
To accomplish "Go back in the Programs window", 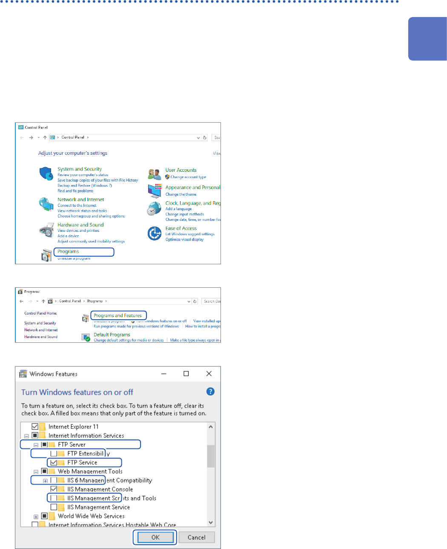I will tap(22, 301).
